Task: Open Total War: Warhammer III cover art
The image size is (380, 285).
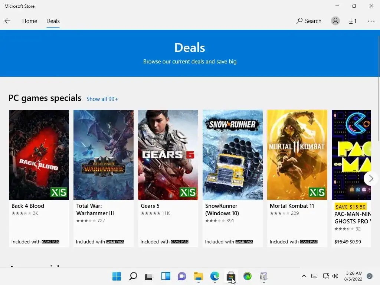Action: (x=104, y=155)
